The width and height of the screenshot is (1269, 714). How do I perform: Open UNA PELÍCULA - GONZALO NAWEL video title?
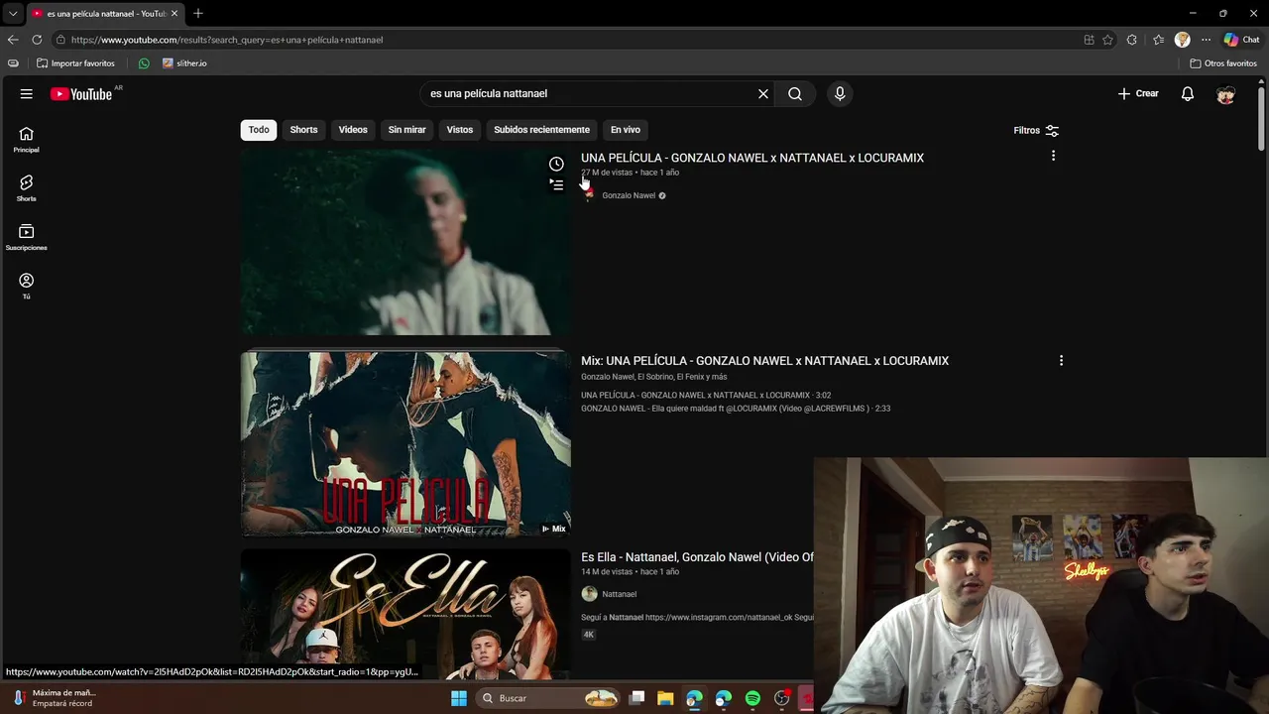coord(752,158)
